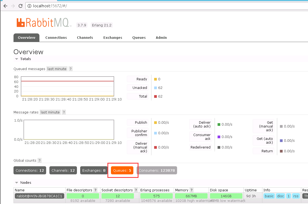Open the Exchanges tab

point(113,38)
